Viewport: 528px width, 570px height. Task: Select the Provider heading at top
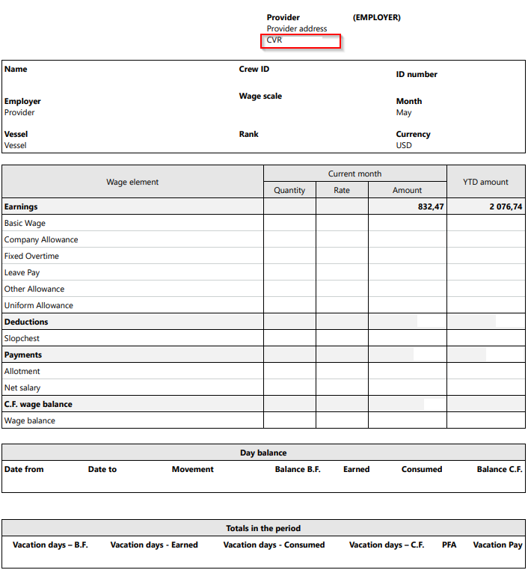coord(283,17)
